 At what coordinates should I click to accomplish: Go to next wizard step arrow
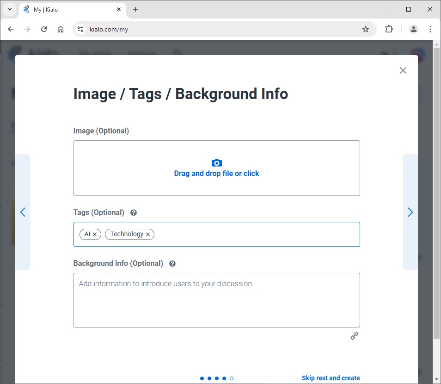coord(410,212)
